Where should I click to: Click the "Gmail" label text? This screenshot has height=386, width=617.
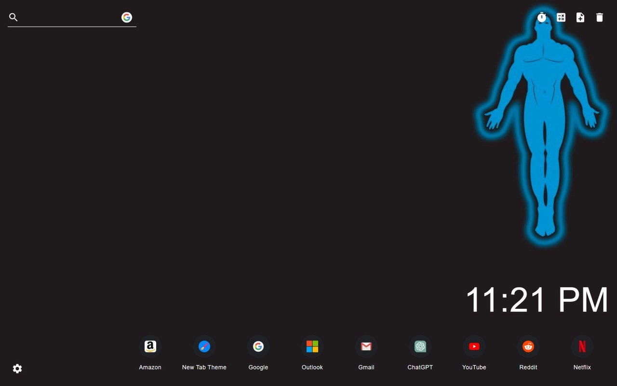[366, 367]
